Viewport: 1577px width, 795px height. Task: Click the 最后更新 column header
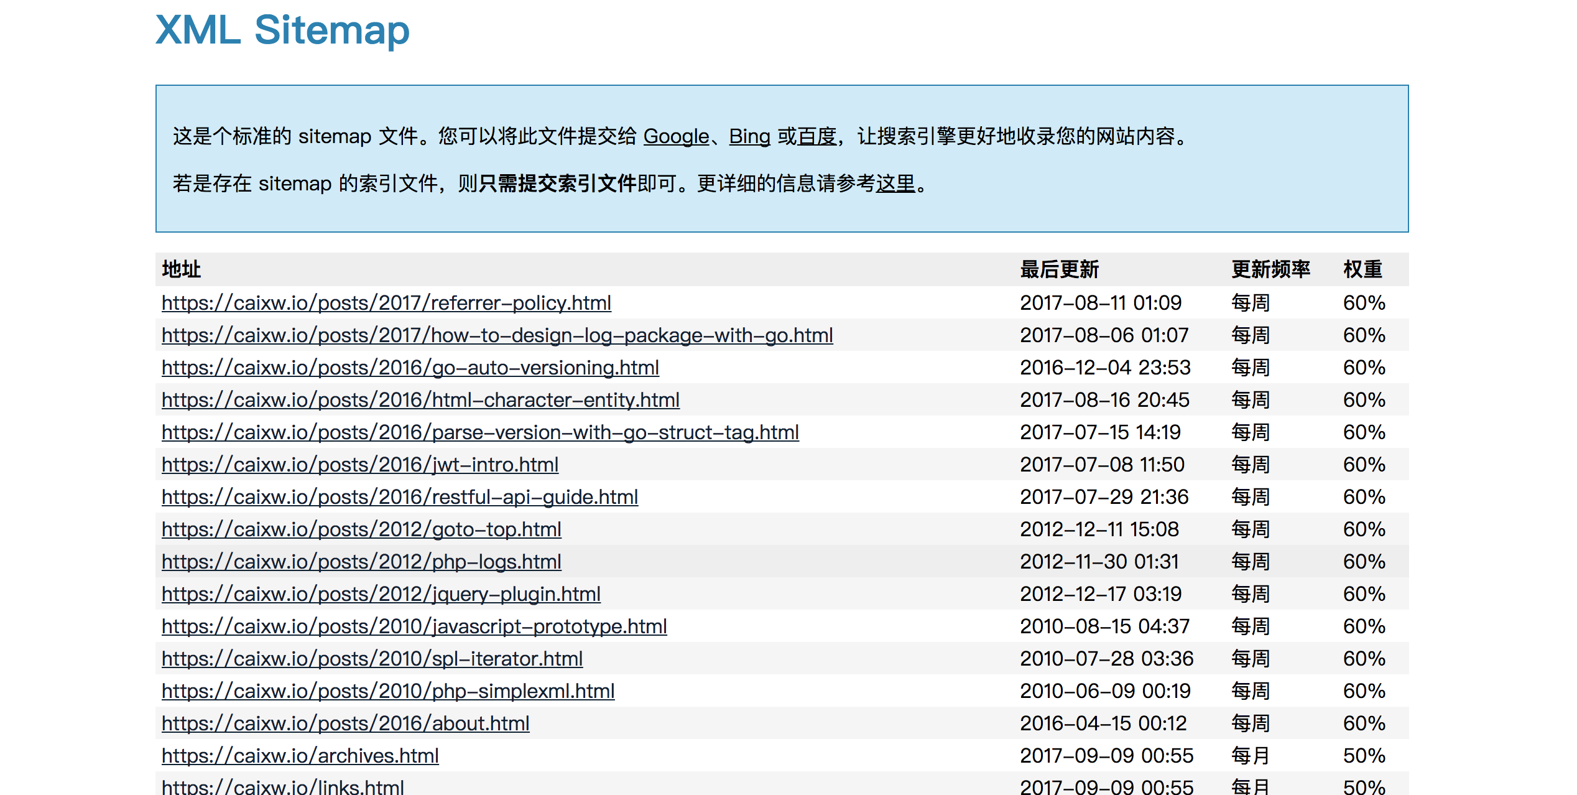[x=1059, y=269]
